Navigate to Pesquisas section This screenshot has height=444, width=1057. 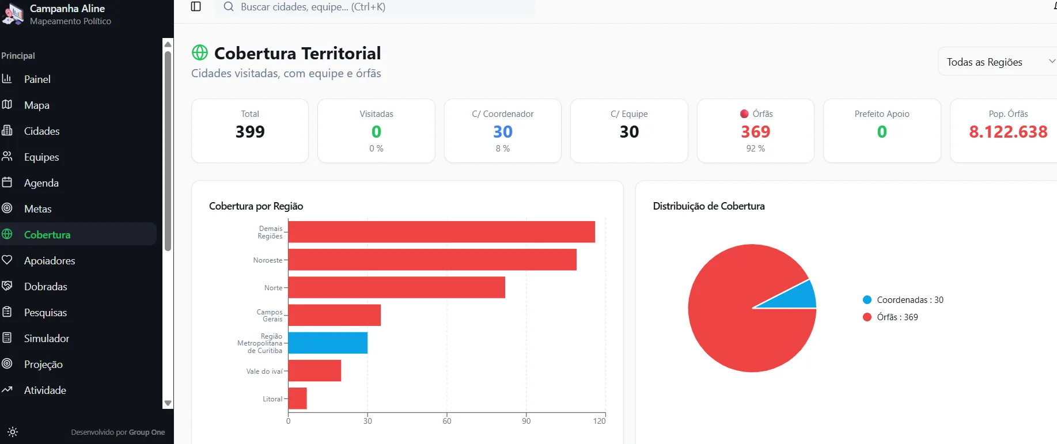coord(78,312)
